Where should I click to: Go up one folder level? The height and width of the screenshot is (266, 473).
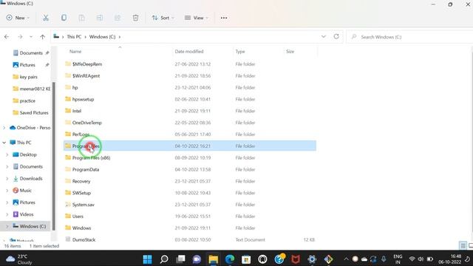point(43,37)
